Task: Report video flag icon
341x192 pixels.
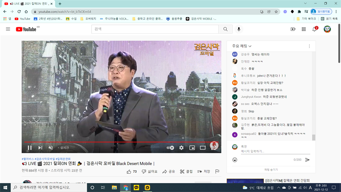Action: 217,172
